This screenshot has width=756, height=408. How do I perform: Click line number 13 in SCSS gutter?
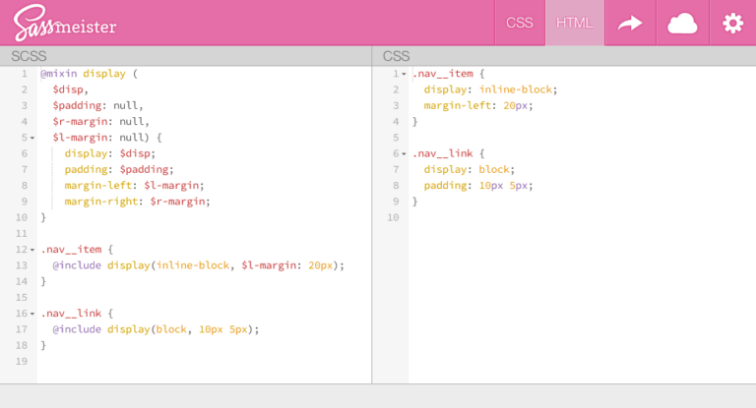pos(21,265)
